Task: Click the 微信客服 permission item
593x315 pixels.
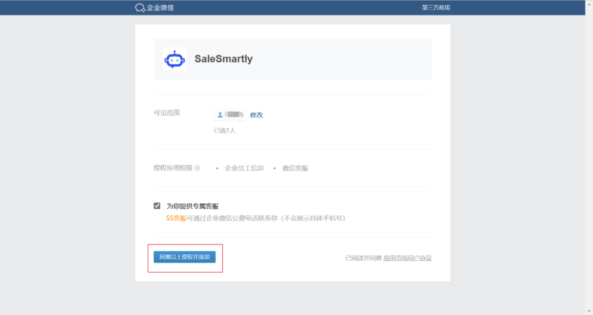Action: 295,168
